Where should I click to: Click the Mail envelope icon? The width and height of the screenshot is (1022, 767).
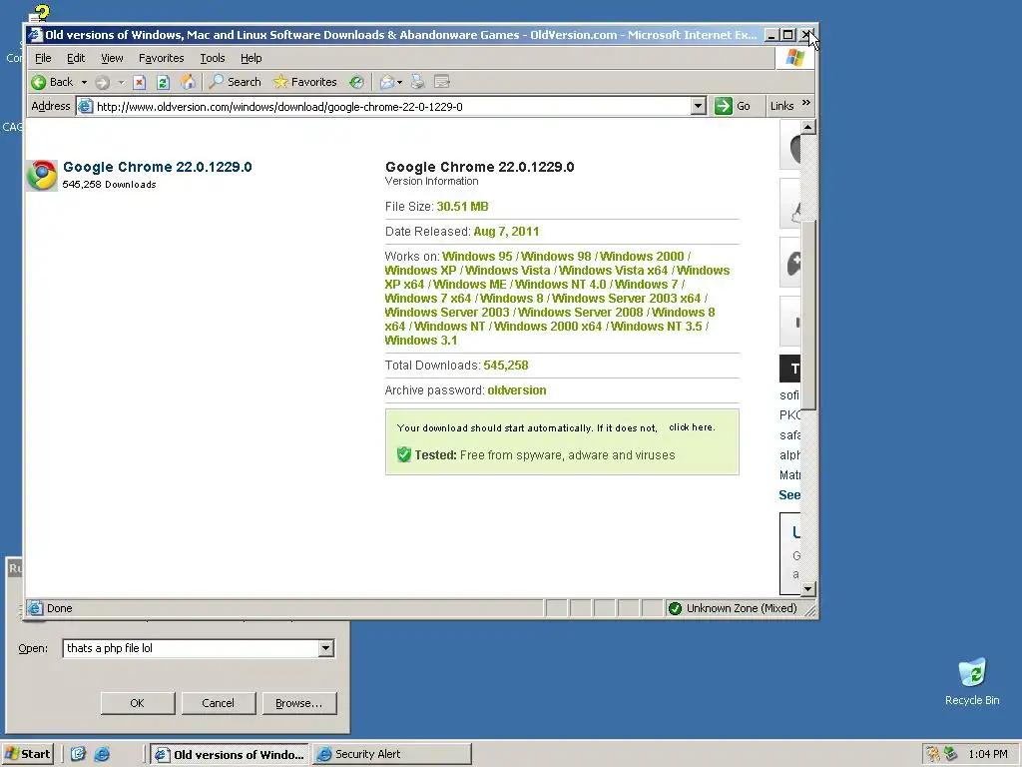387,82
